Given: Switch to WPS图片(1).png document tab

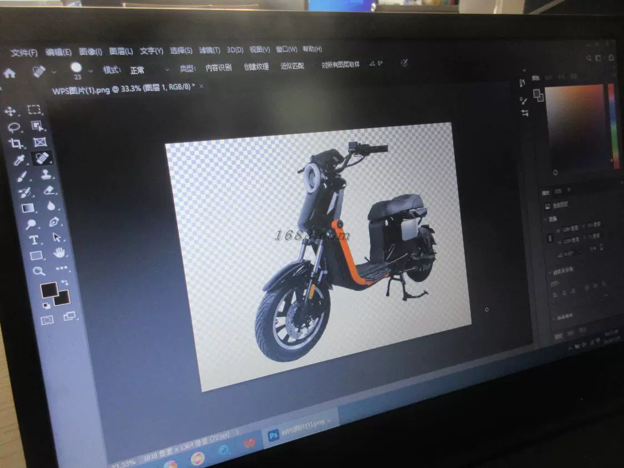Looking at the screenshot, I should [x=124, y=89].
